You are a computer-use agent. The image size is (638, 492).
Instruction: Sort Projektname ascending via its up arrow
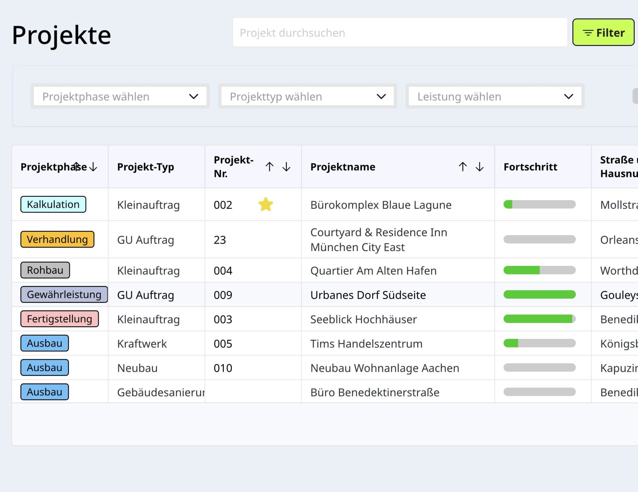point(462,167)
